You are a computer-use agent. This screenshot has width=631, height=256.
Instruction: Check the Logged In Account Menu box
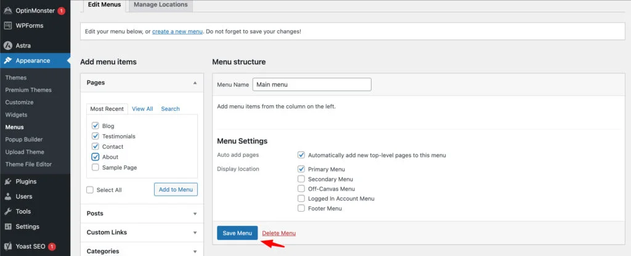point(301,199)
